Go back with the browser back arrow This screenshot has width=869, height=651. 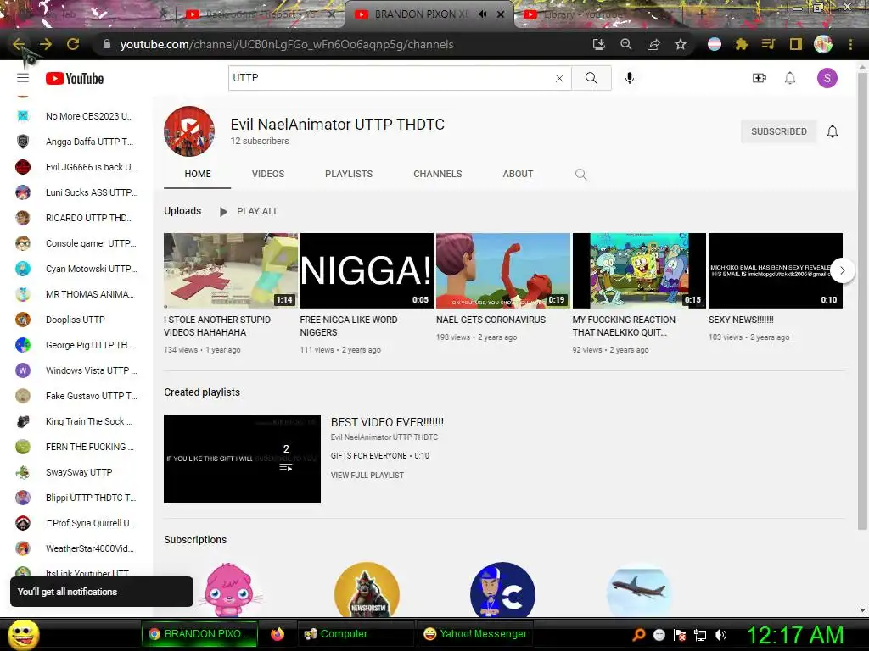point(19,44)
